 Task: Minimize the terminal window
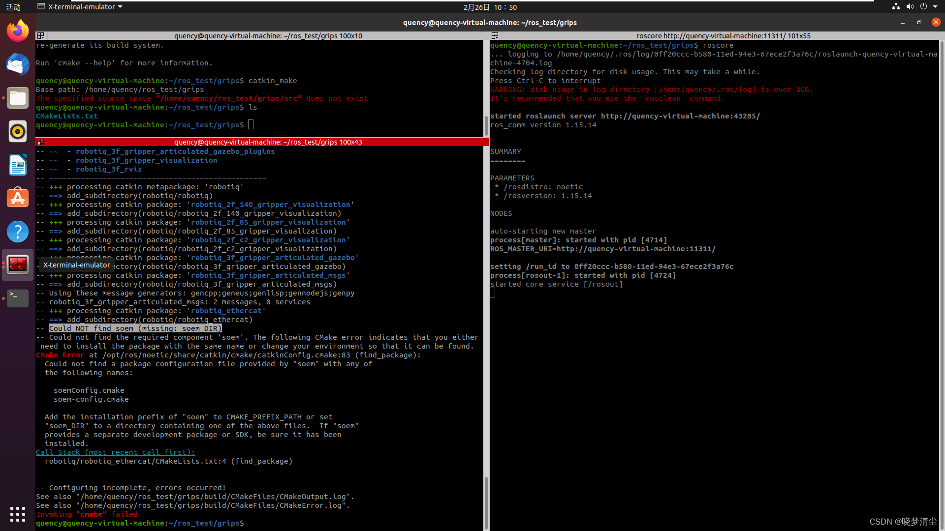pyautogui.click(x=902, y=23)
